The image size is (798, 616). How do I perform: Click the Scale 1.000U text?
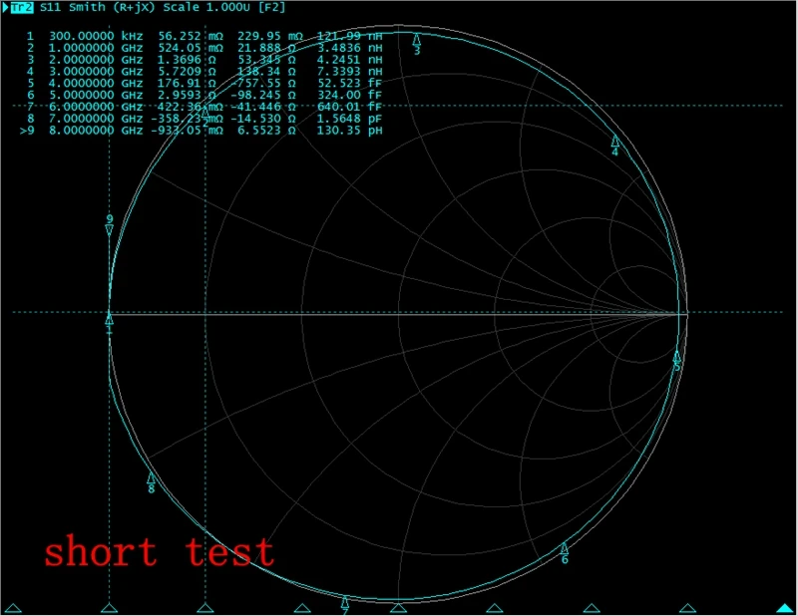[x=206, y=7]
